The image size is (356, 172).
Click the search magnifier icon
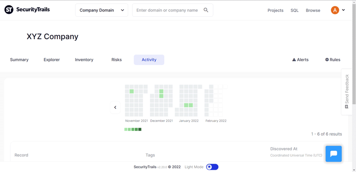click(x=206, y=10)
